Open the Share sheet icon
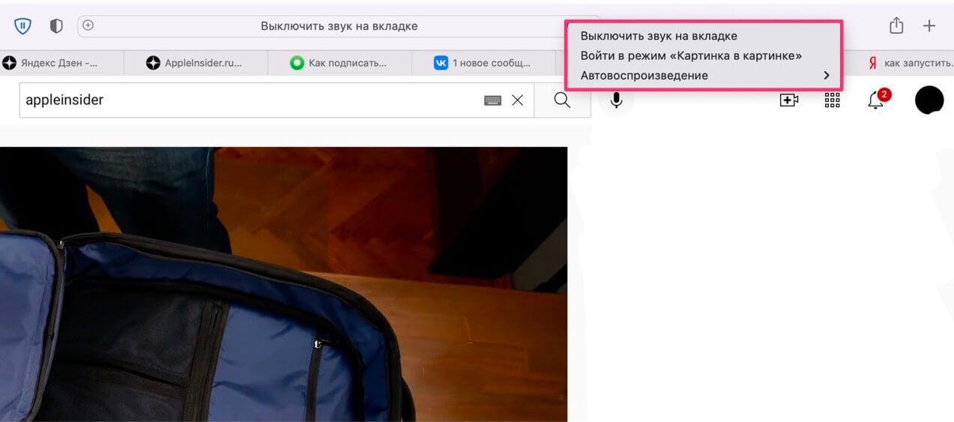Viewport: 954px width, 422px height. coord(896,26)
